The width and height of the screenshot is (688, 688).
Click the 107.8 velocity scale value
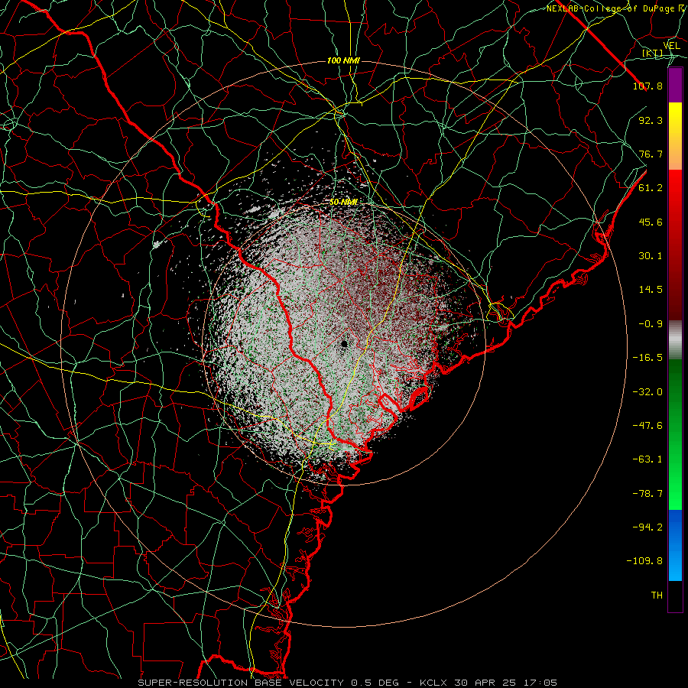(647, 86)
